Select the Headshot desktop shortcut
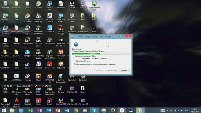Screen dimensions: 201x113 [x=61, y=5]
